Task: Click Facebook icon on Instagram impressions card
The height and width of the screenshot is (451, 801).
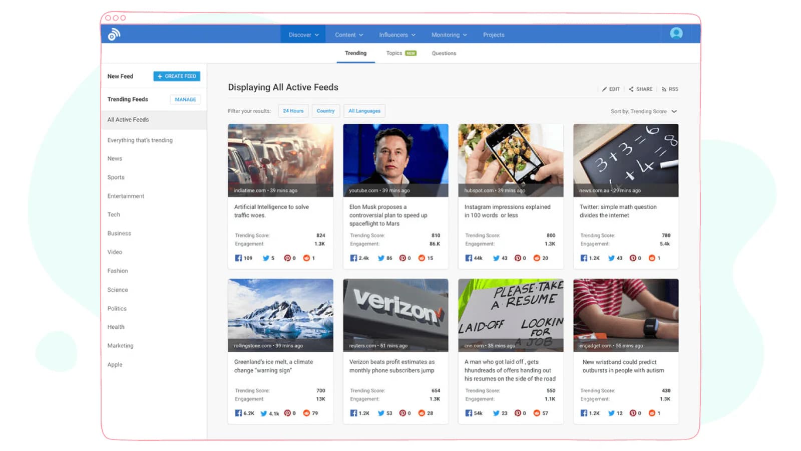Action: (x=469, y=258)
